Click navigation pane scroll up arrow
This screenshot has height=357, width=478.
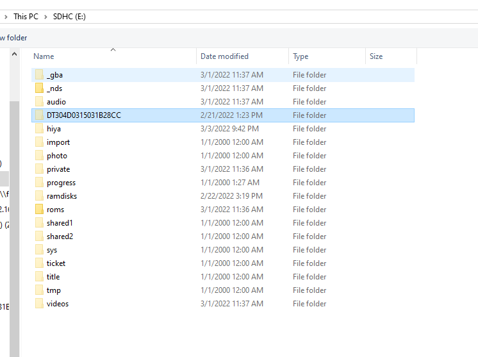pos(14,54)
